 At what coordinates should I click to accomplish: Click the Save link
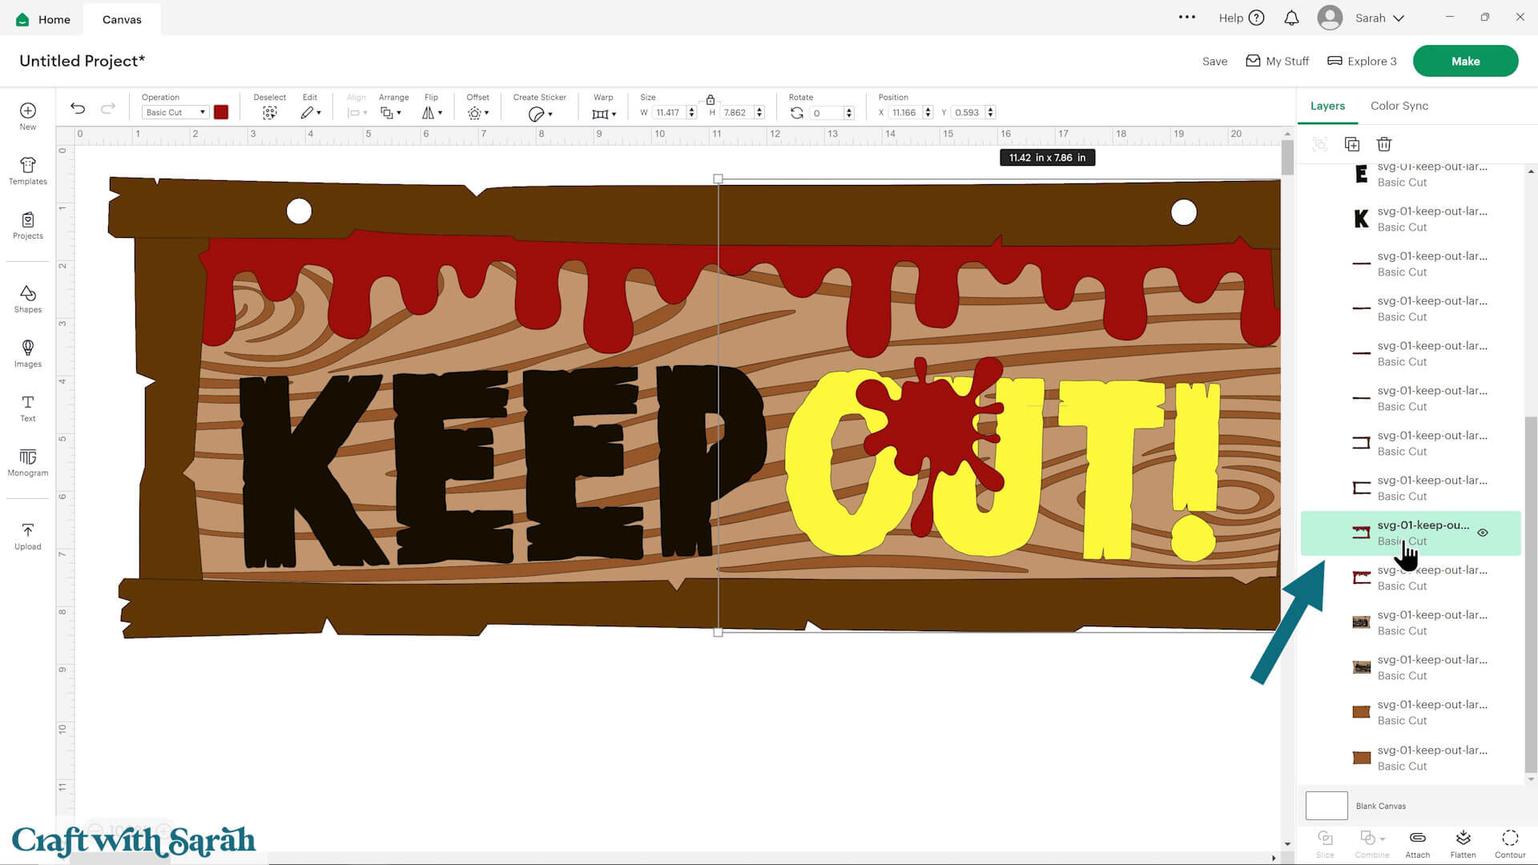click(1214, 61)
